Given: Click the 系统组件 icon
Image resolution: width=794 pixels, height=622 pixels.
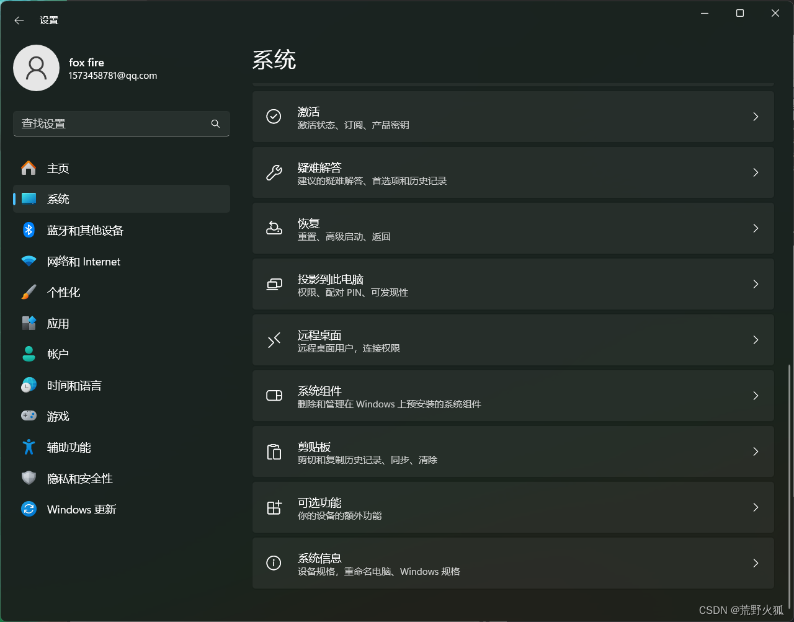Looking at the screenshot, I should tap(274, 396).
